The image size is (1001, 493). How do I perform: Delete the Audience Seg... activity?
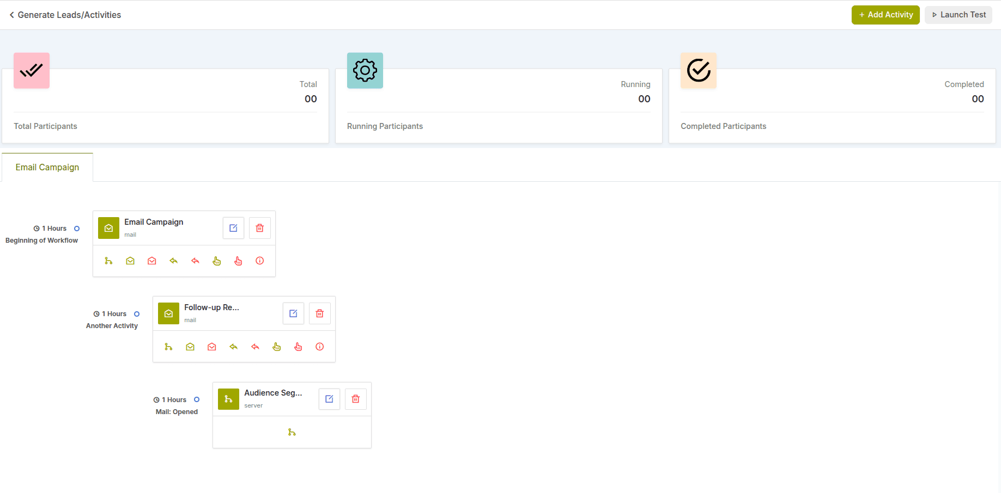click(356, 399)
